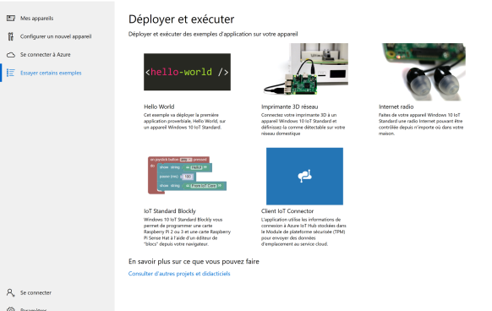Click the Mes appareils devices icon
The image size is (492, 311).
pos(11,19)
